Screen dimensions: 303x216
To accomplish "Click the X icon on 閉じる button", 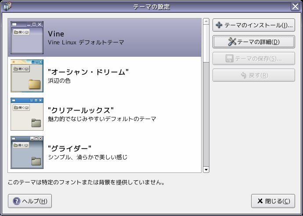I will pyautogui.click(x=260, y=201).
